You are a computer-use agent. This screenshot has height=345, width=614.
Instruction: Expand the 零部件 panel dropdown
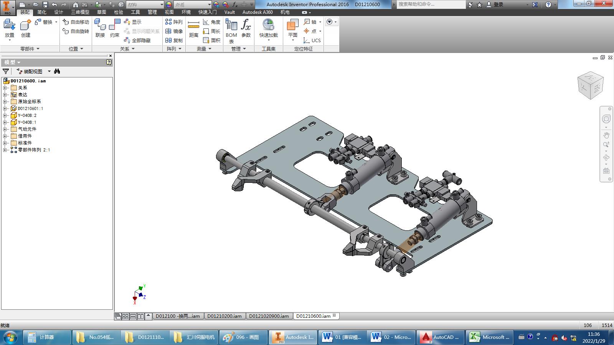30,49
